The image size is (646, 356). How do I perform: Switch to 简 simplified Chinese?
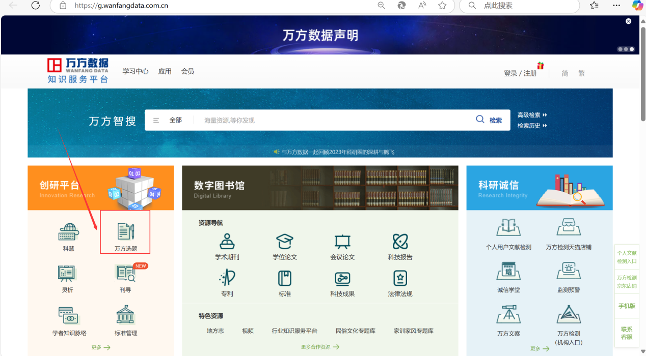[x=565, y=73]
